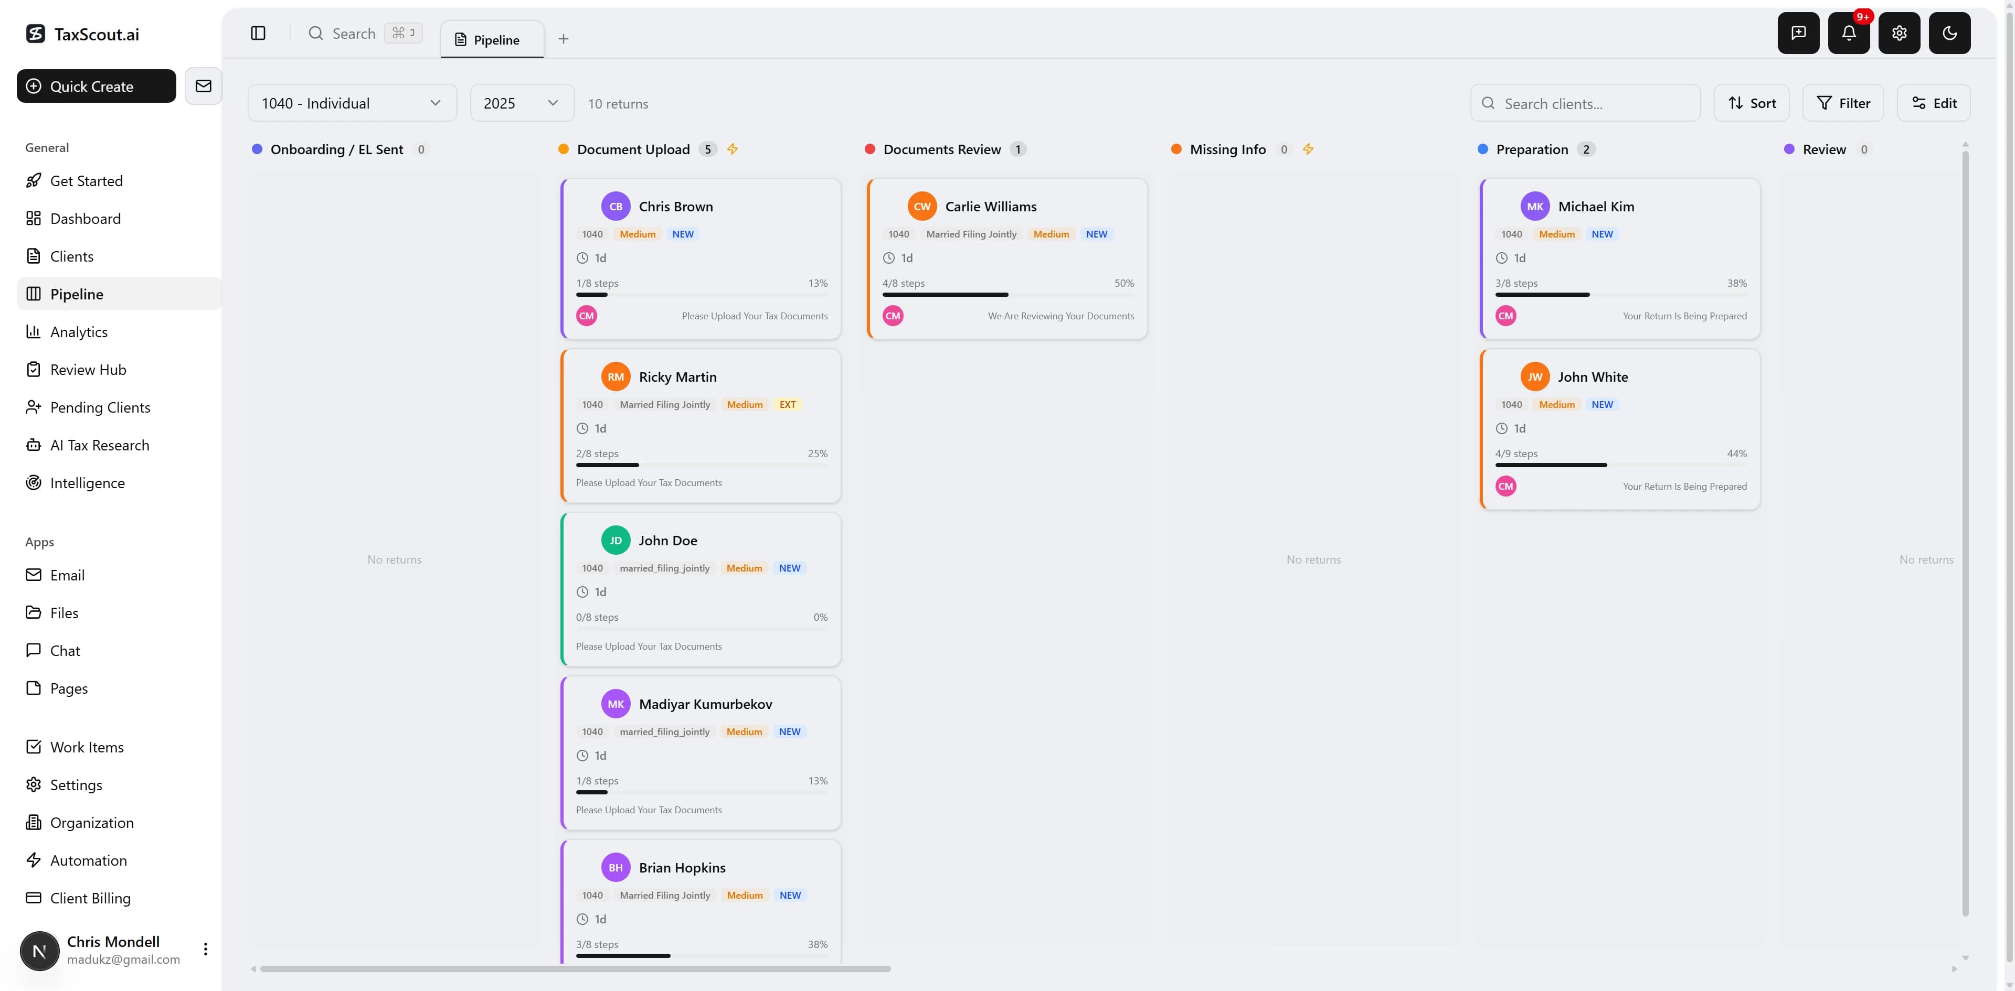Add a new tab with plus icon
This screenshot has width=2015, height=991.
tap(563, 39)
